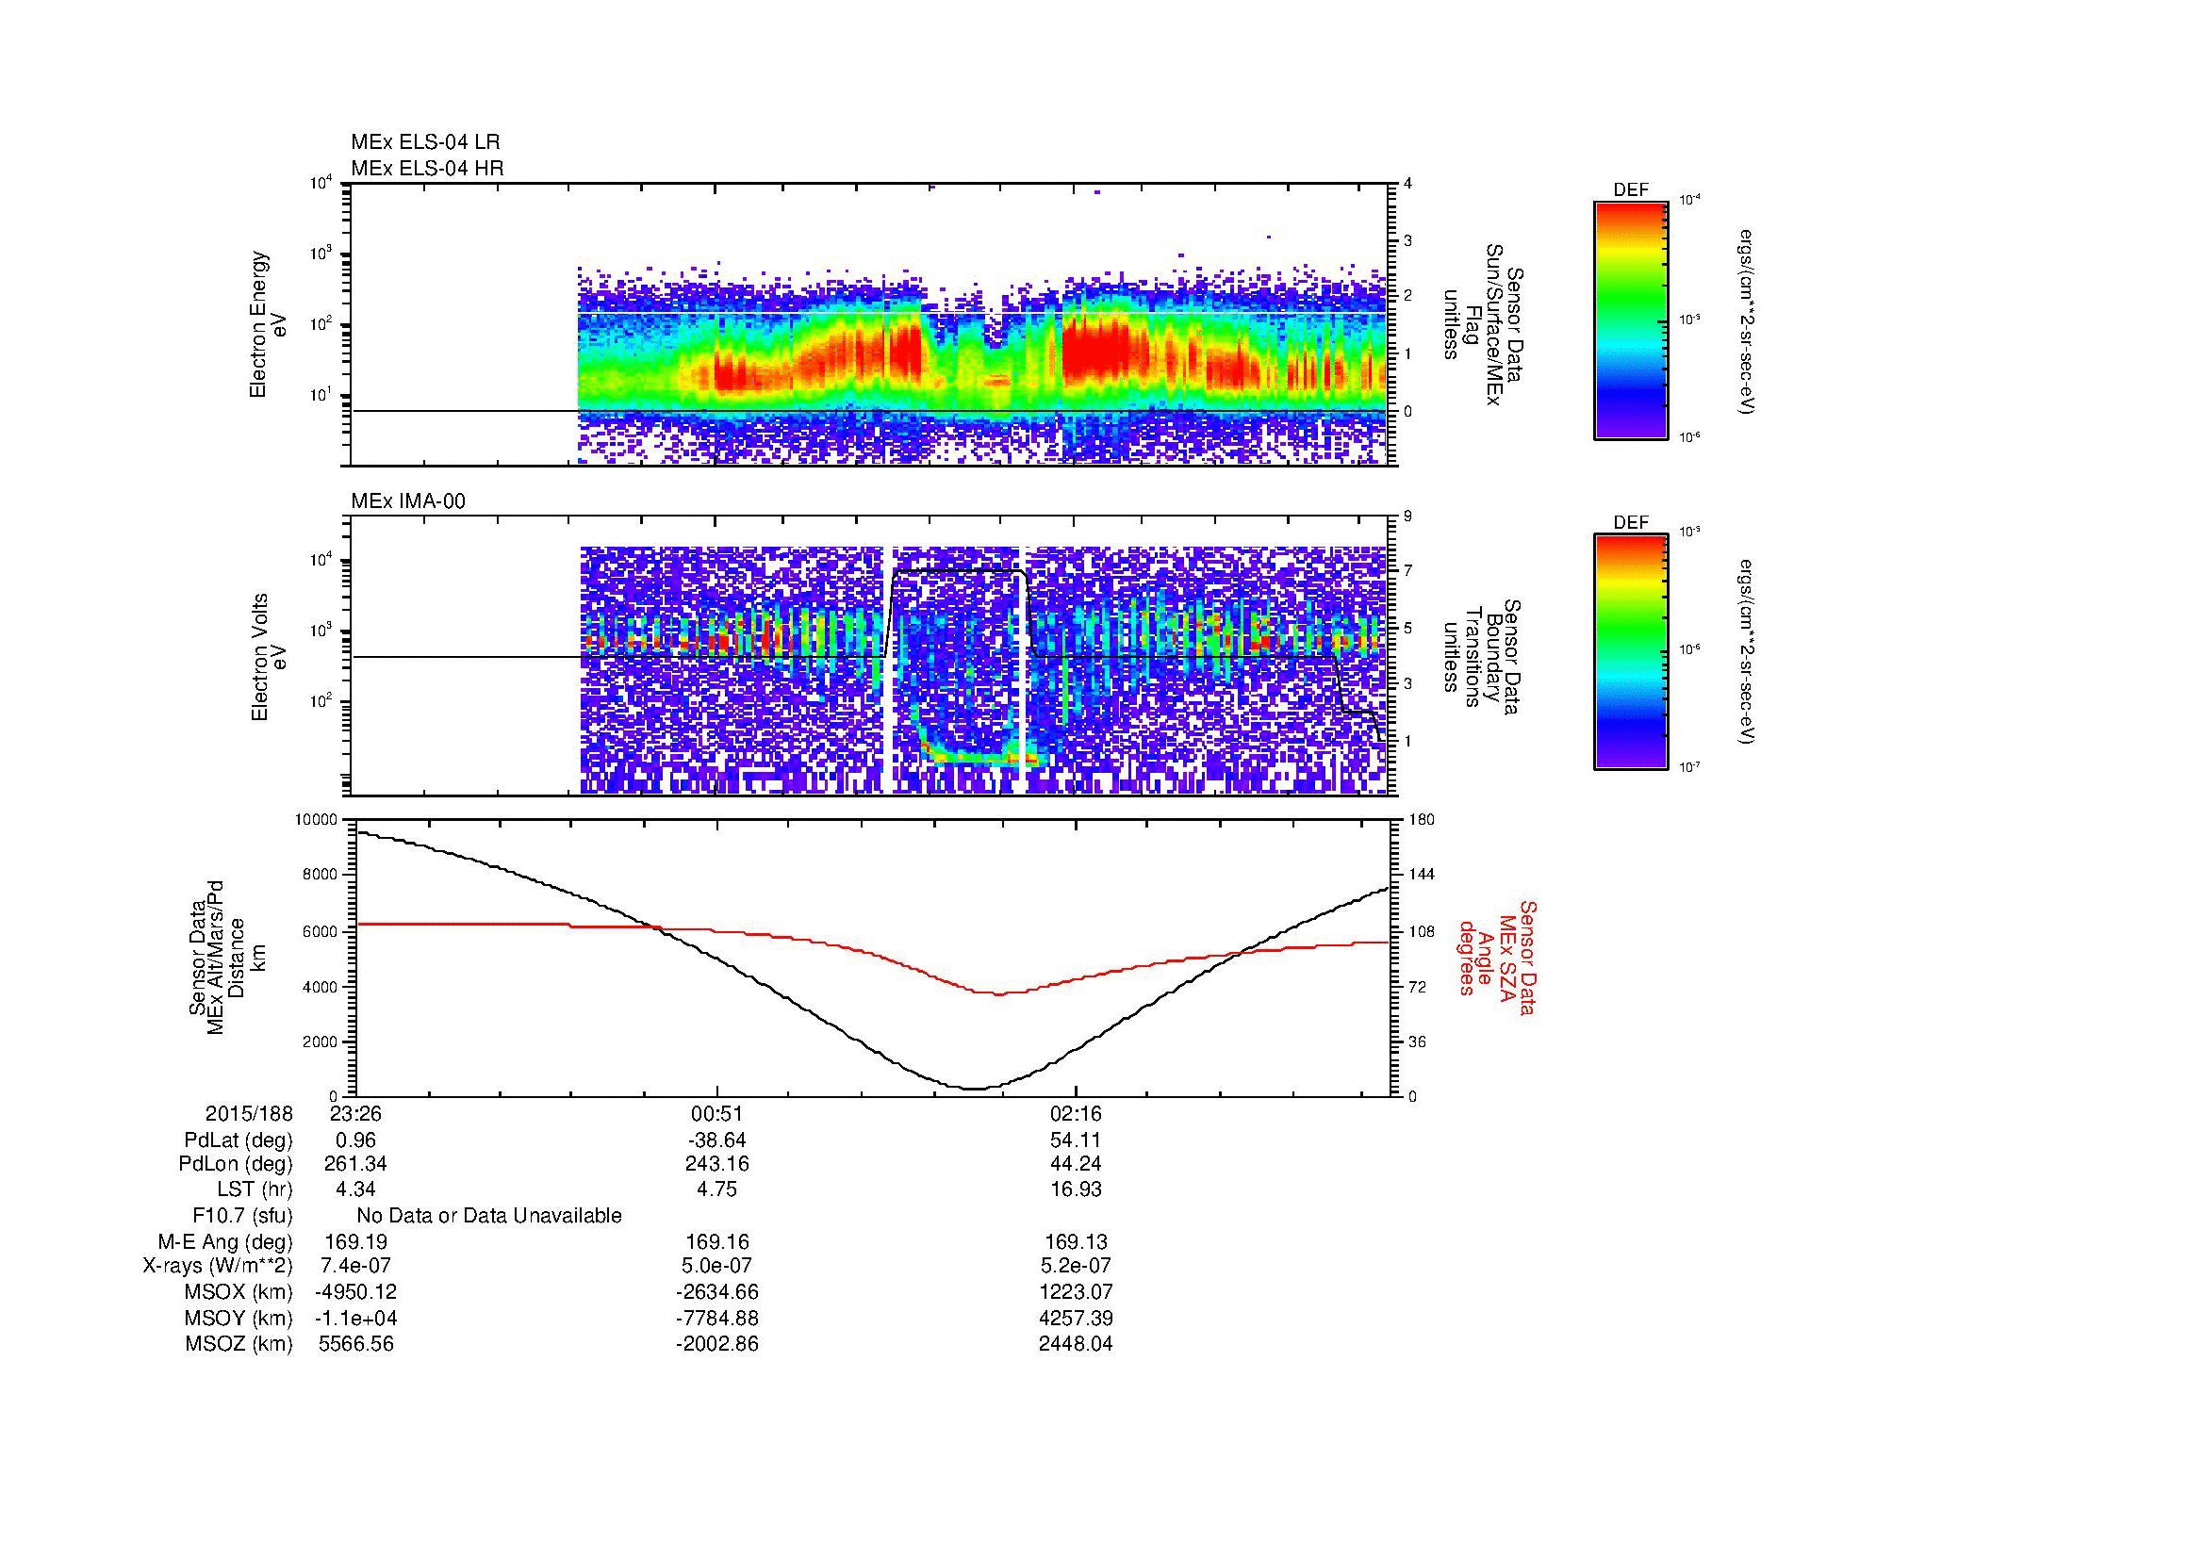Click the 'Electron Energy eV' axis label
The width and height of the screenshot is (2205, 1558).
[x=269, y=324]
